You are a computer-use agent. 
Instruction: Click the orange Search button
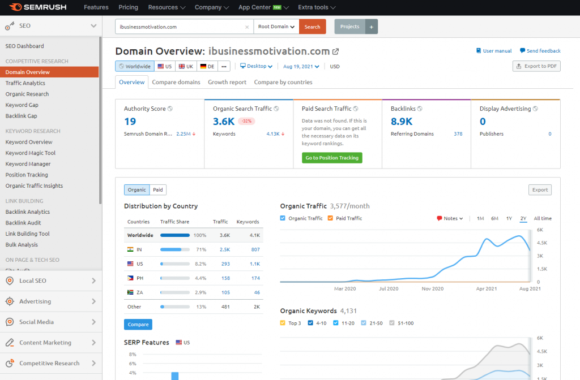pos(313,27)
